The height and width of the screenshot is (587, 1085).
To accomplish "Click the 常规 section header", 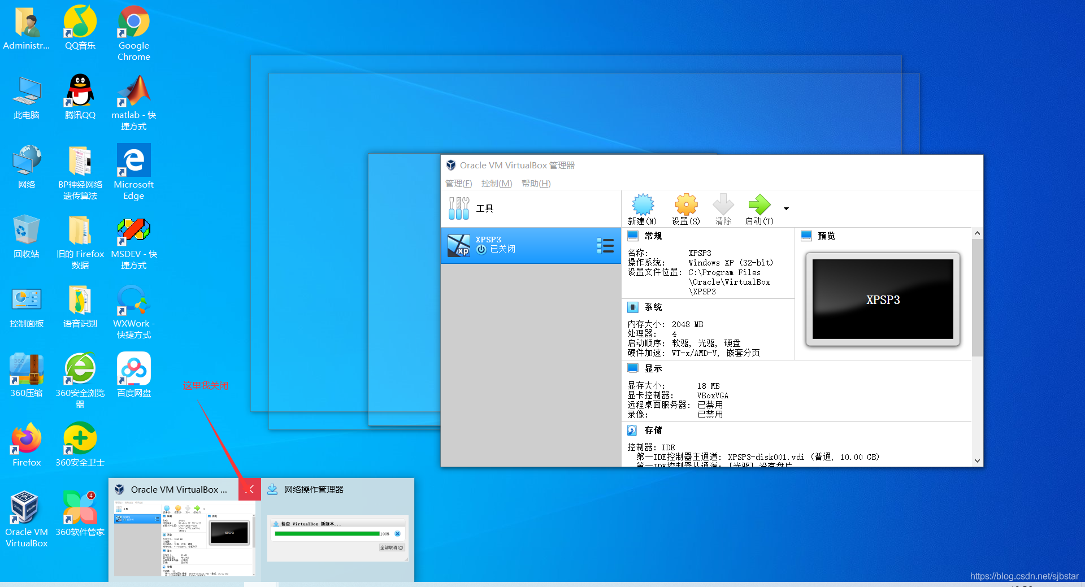I will 653,236.
